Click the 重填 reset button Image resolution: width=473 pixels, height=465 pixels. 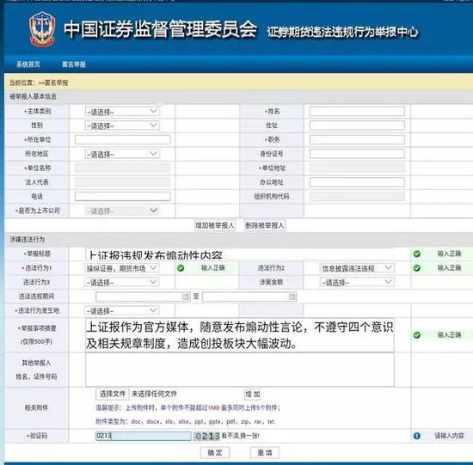coord(265,453)
